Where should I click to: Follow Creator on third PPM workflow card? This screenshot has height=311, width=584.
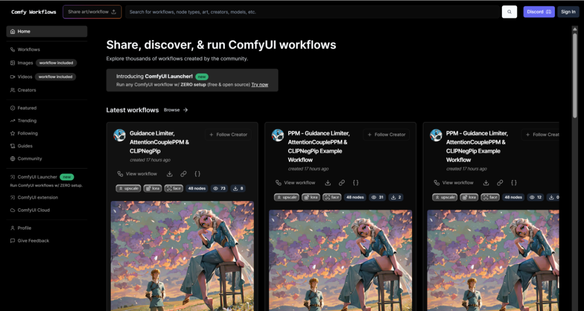tap(540, 135)
